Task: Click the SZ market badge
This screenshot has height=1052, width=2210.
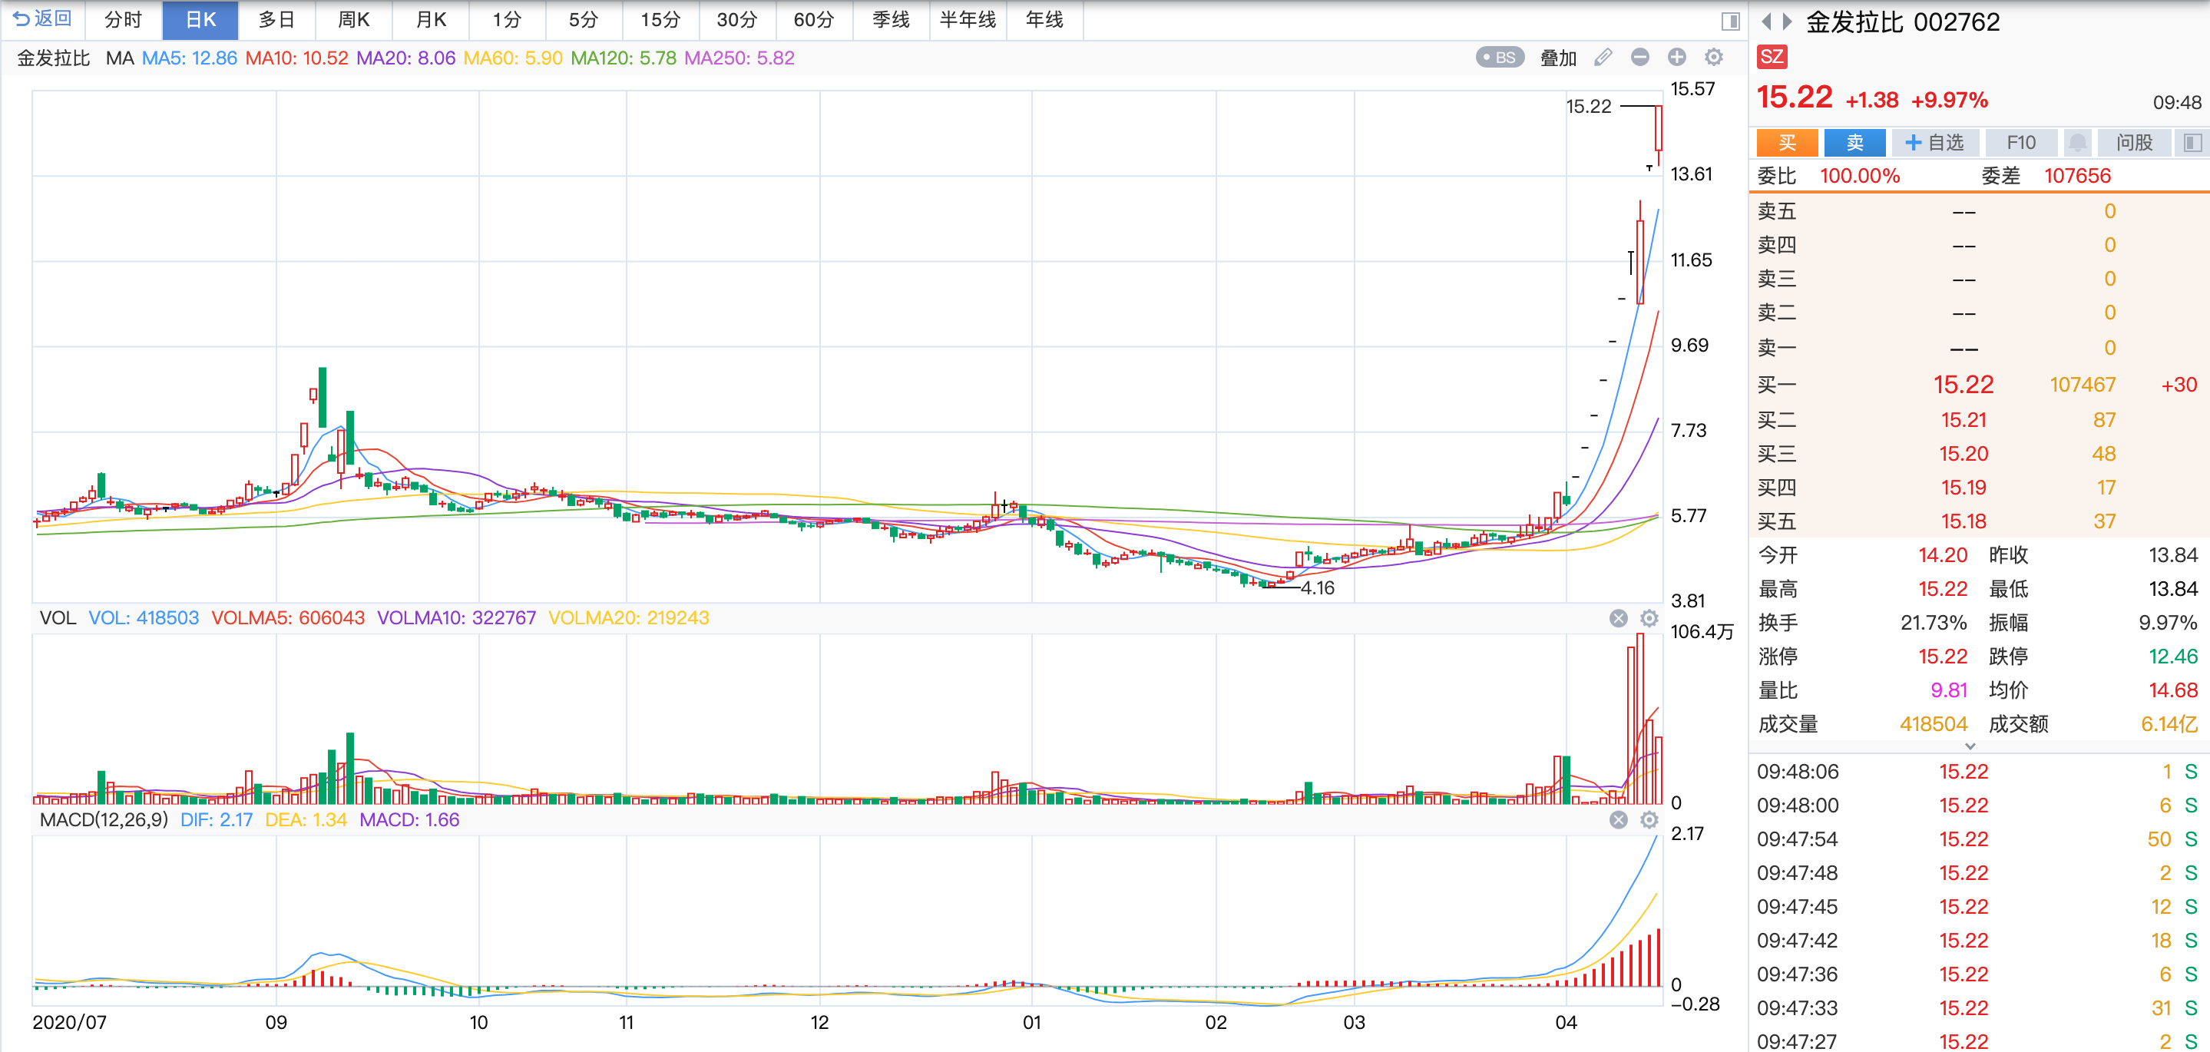Action: (1772, 58)
